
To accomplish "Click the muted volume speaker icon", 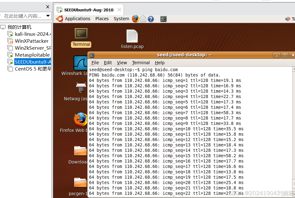I will [x=288, y=19].
